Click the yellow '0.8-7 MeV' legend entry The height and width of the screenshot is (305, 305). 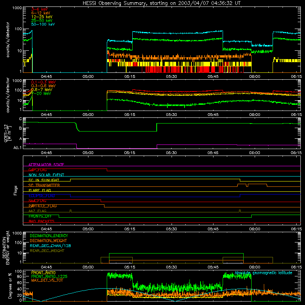(x=42, y=90)
